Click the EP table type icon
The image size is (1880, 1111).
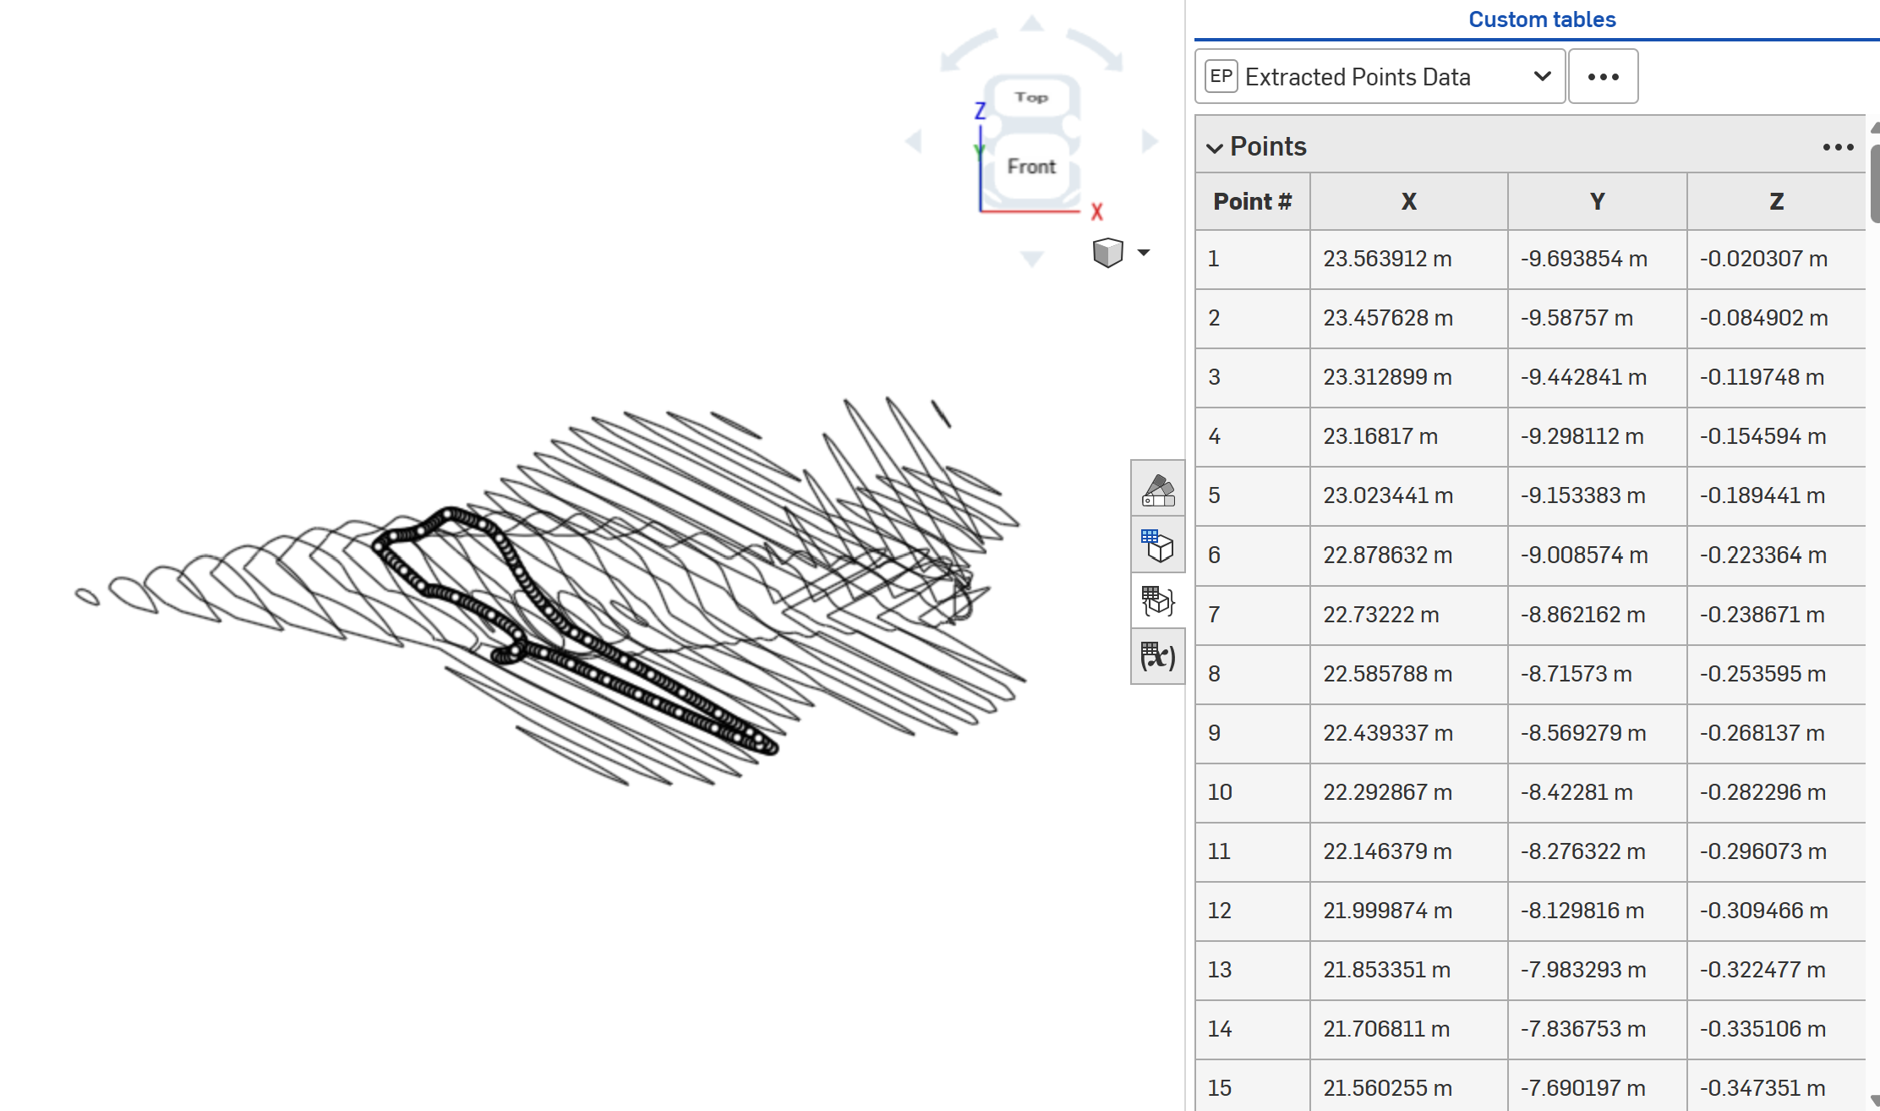coord(1221,77)
